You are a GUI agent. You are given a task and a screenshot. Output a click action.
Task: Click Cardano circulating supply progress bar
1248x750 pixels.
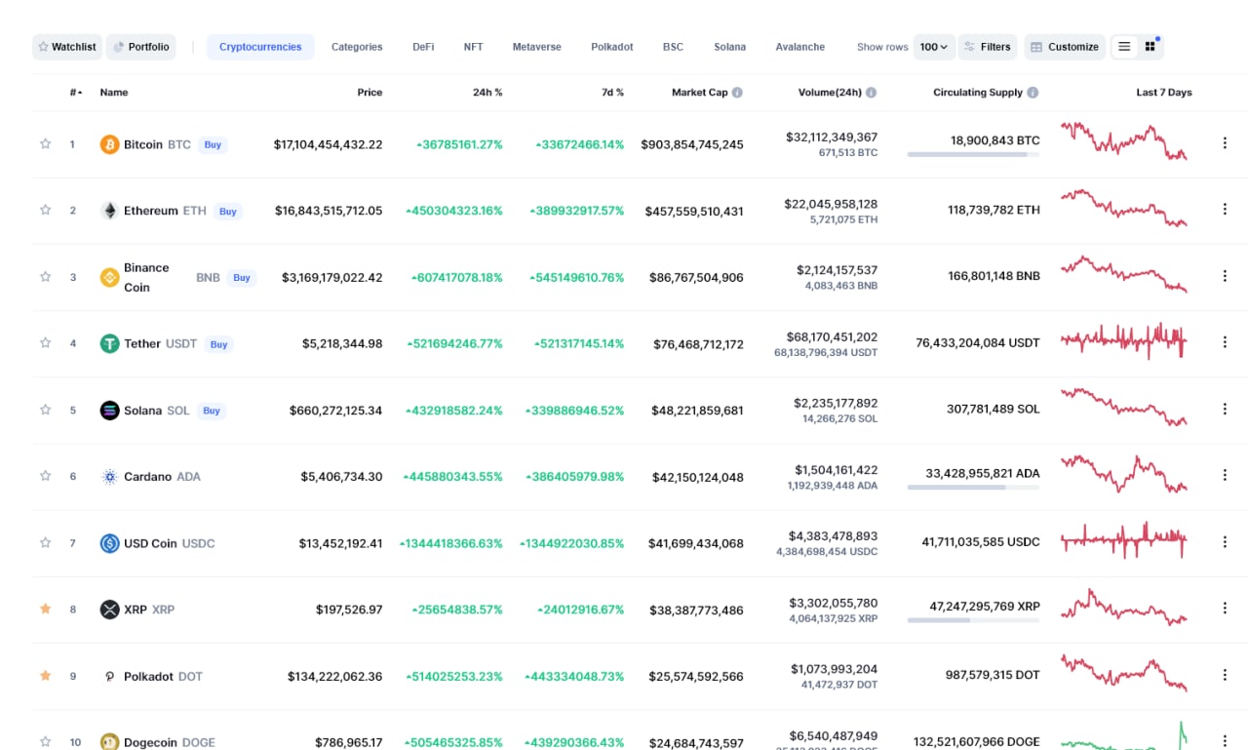(973, 487)
